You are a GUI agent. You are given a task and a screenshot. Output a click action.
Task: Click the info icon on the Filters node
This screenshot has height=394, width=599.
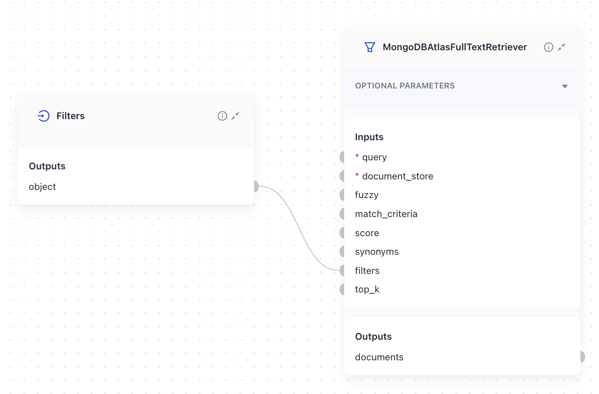pos(222,116)
